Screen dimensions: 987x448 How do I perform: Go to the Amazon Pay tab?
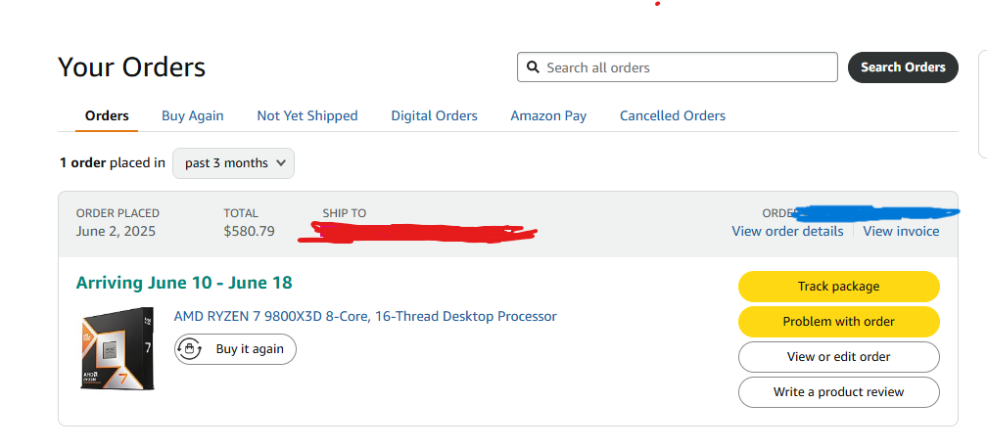(548, 115)
